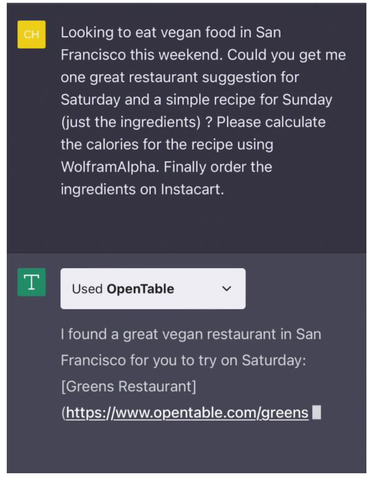375x477 pixels.
Task: Click "Francisco this weekend. Could you" line
Action: [x=202, y=55]
